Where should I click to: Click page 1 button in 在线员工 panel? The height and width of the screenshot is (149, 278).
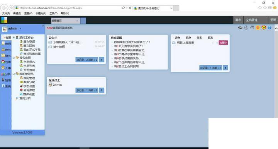[x=102, y=90]
